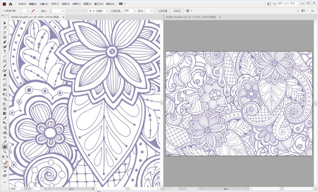Click the fill color swatch in toolbar

4,161
